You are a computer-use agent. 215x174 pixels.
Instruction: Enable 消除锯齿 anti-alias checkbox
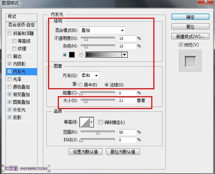pyautogui.click(x=100, y=122)
